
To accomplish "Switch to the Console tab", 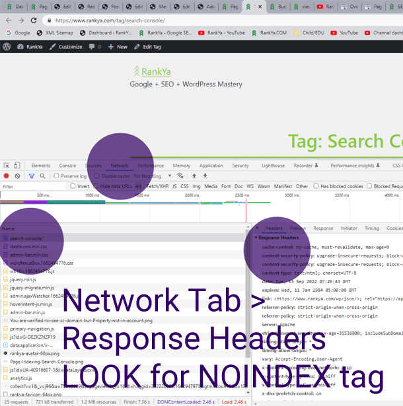I will click(x=67, y=166).
